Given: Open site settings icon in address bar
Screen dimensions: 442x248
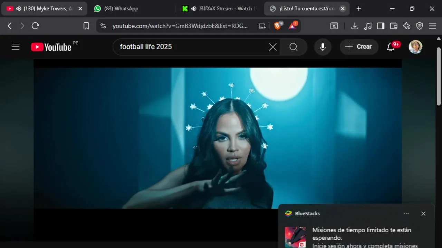Looking at the screenshot, I should click(103, 26).
